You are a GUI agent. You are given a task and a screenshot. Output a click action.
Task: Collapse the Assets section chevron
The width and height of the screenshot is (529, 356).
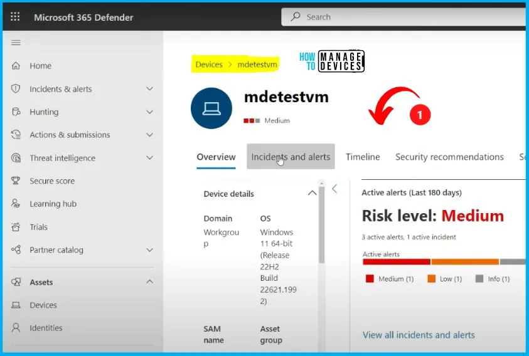tap(149, 281)
